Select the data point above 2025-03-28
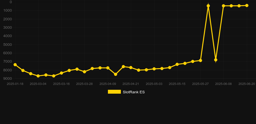Image resolution: width=256 pixels, height=124 pixels. coord(85,72)
